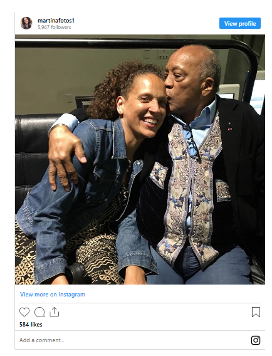Focus the Add a comment field
The height and width of the screenshot is (356, 272).
pos(134,340)
